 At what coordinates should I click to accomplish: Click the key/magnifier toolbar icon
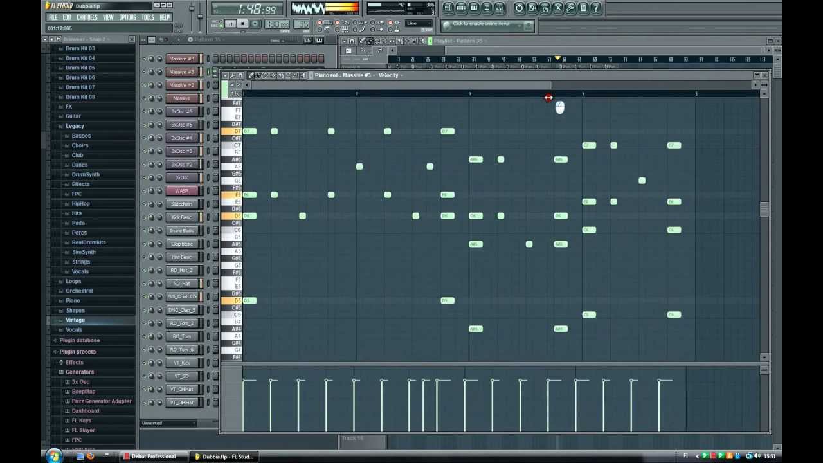pos(571,8)
